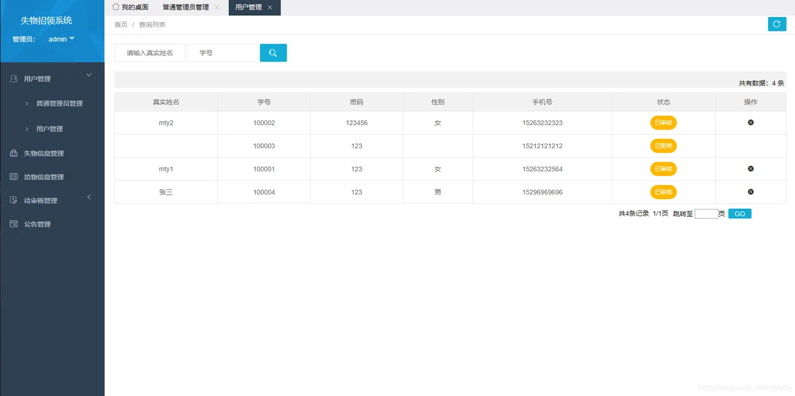Click 已审核 status badge for 张三
795x396 pixels.
point(663,192)
